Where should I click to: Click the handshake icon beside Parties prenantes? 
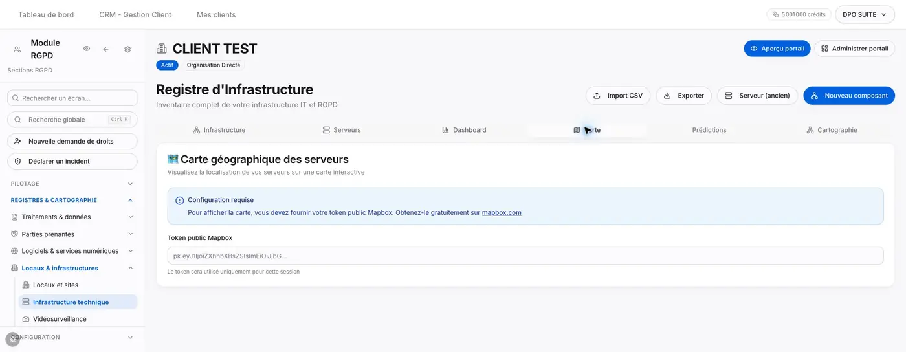pyautogui.click(x=16, y=234)
